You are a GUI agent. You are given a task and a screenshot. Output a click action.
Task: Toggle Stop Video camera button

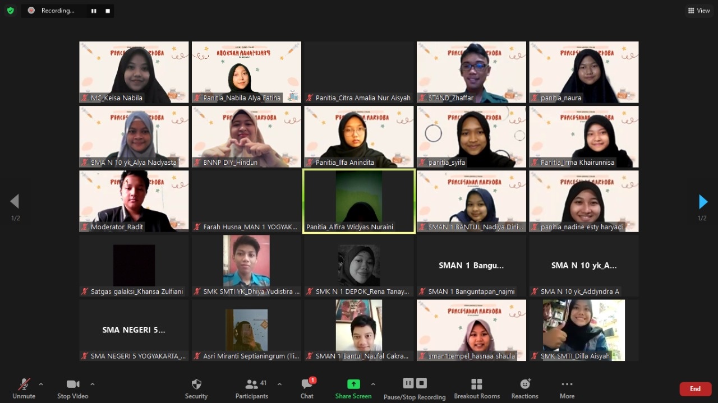coord(73,388)
